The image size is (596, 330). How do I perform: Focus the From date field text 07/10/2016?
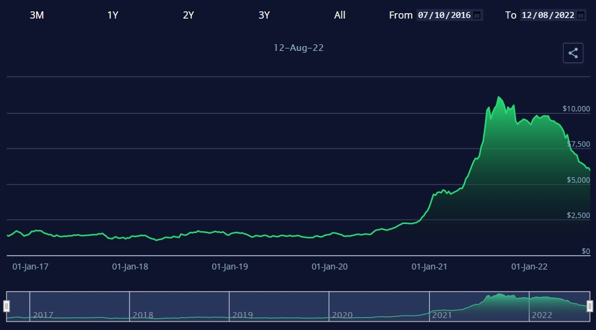444,15
